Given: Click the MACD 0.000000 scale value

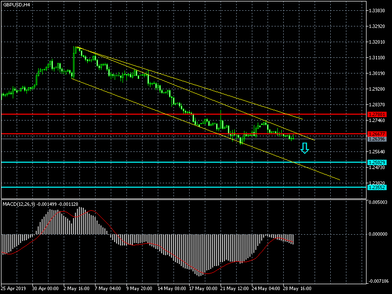Looking at the screenshot, I should point(377,234).
